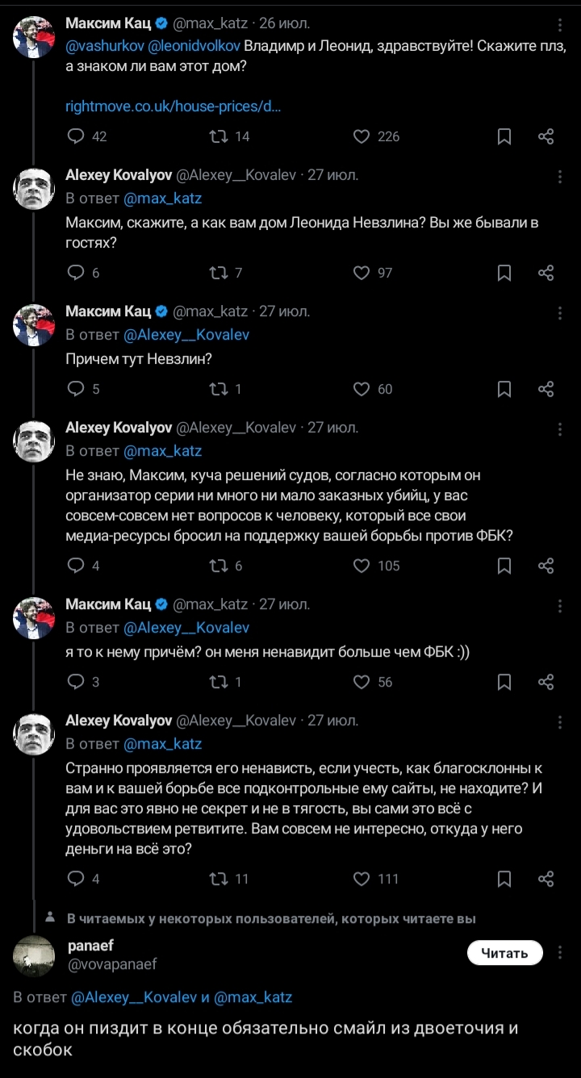Viewport: 581px width, 1078px height.
Task: Like the tweet with 226 likes
Action: click(362, 136)
